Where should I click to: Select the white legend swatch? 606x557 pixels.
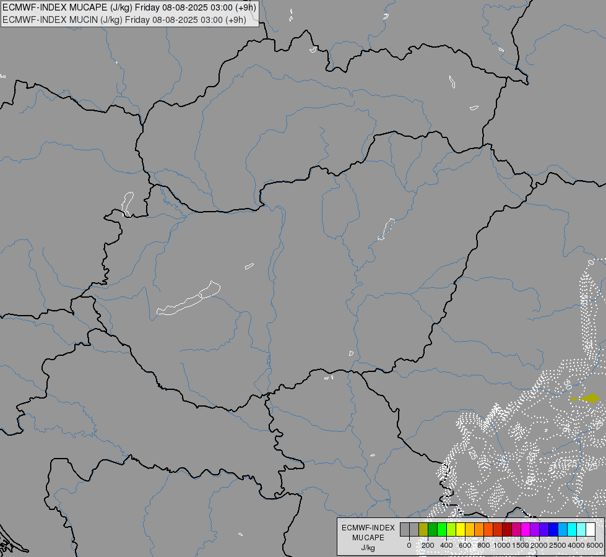tap(591, 529)
